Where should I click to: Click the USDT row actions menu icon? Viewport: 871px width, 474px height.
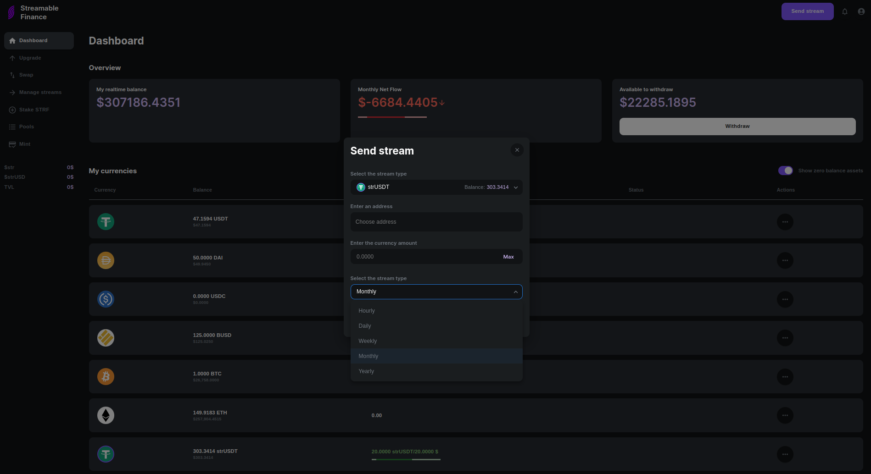pos(785,222)
